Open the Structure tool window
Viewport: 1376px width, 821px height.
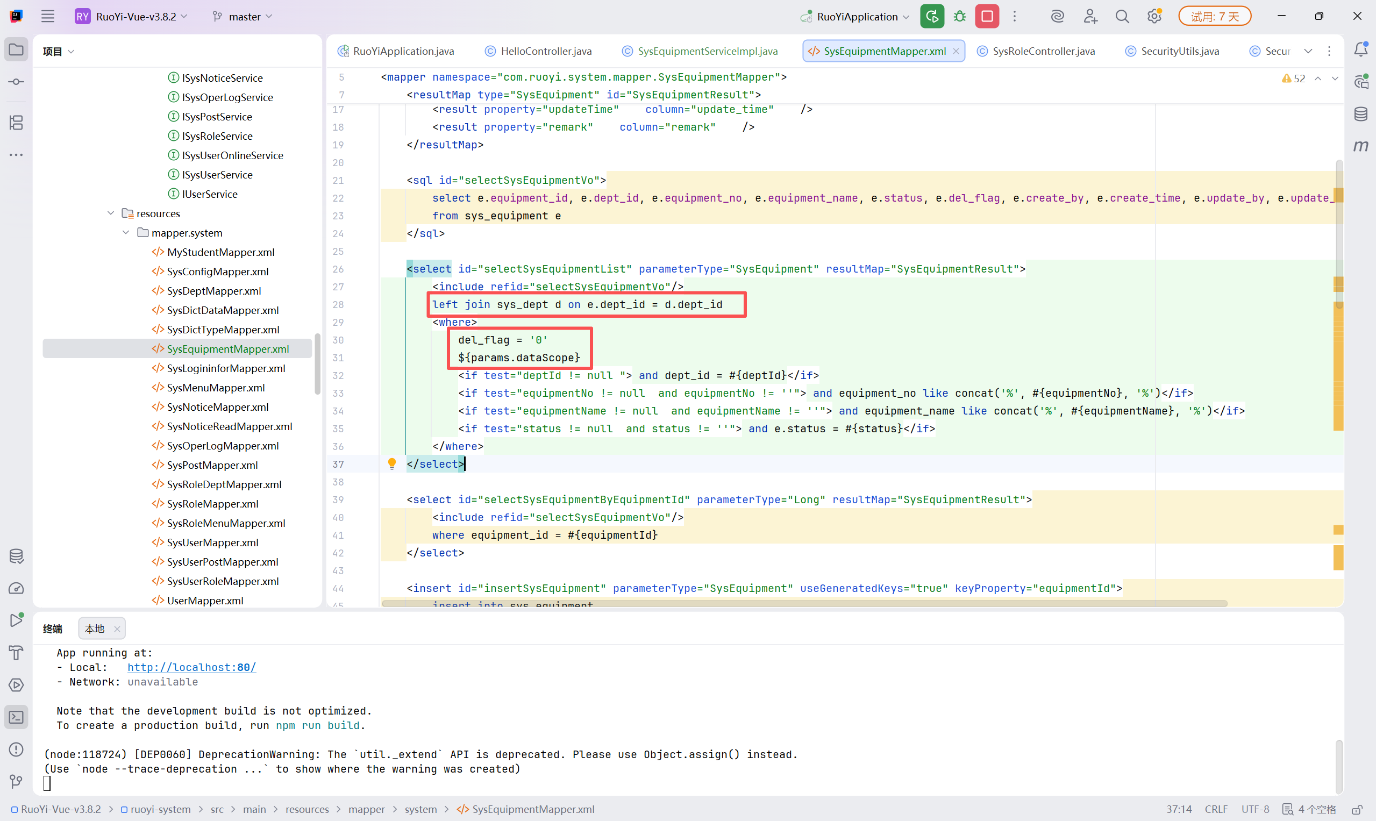tap(17, 122)
